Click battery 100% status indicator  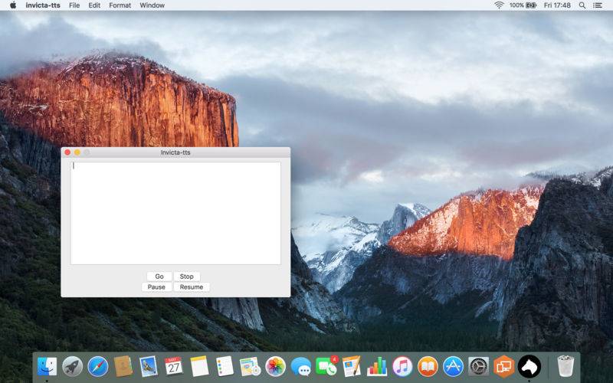tap(523, 5)
